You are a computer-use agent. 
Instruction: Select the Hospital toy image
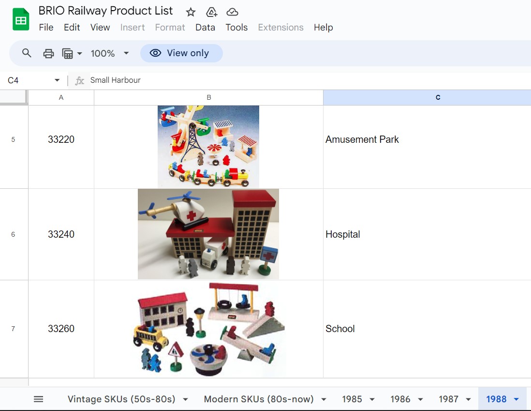[x=208, y=234]
